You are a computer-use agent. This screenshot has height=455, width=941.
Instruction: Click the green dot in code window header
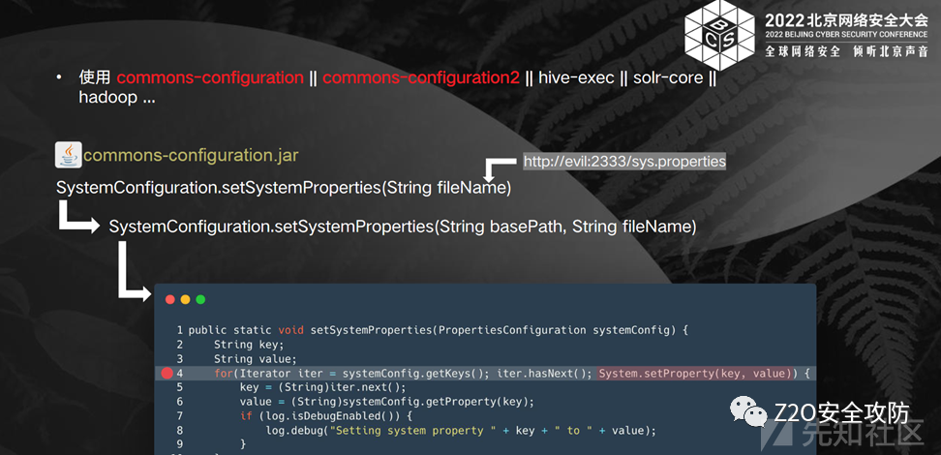coord(200,299)
